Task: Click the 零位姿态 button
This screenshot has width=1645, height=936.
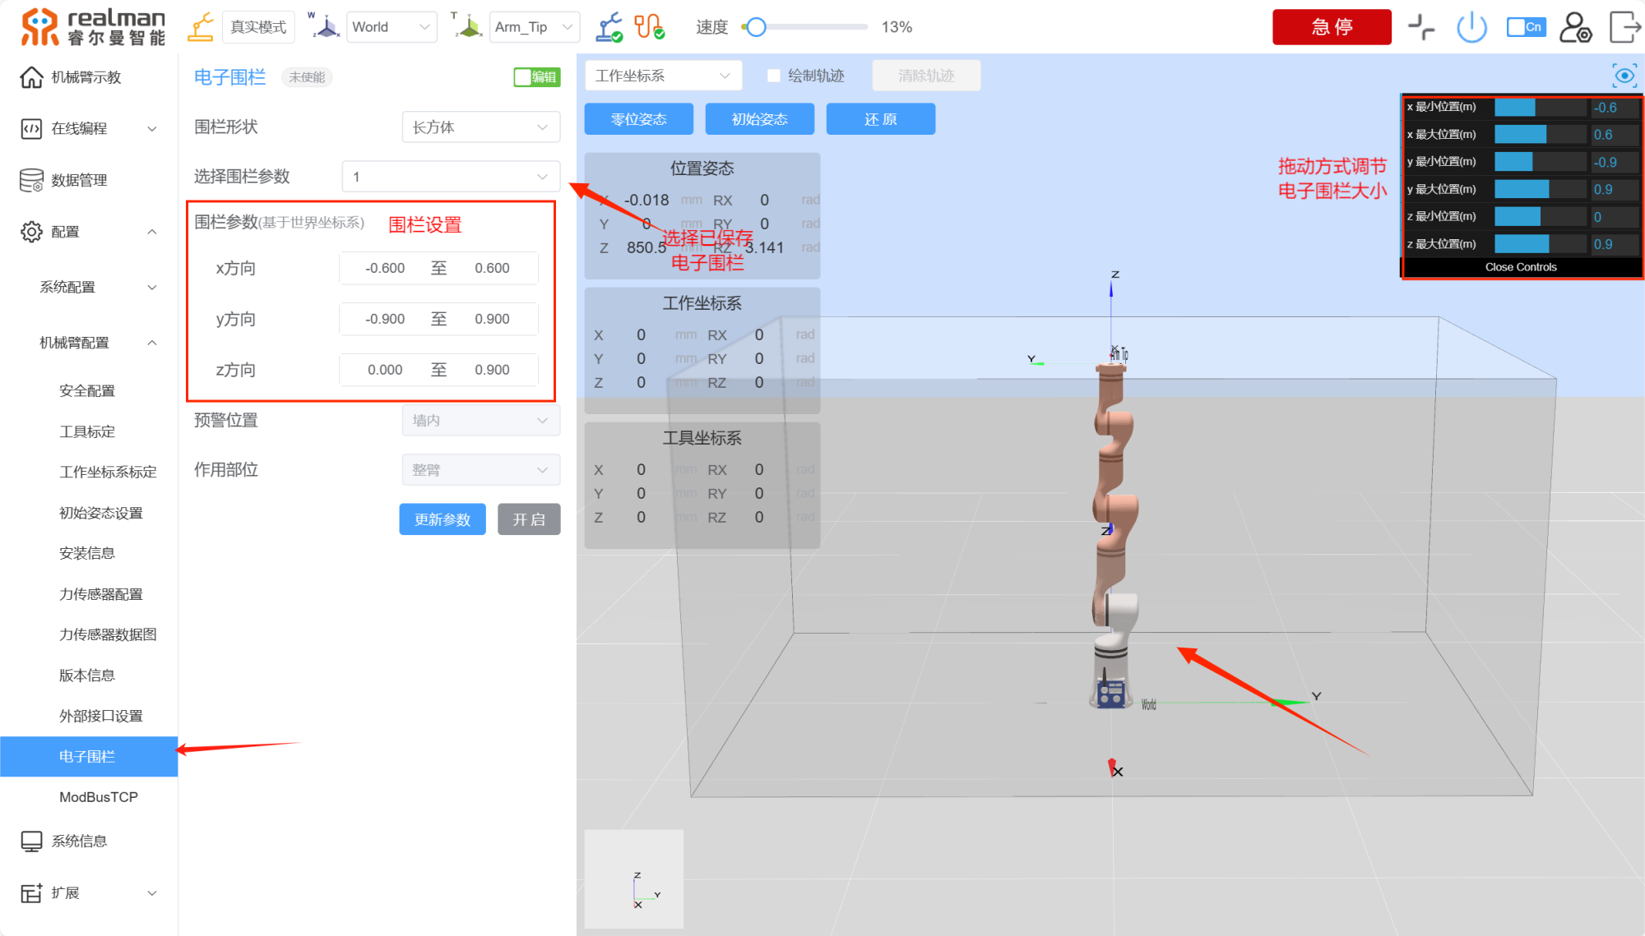Action: tap(639, 119)
